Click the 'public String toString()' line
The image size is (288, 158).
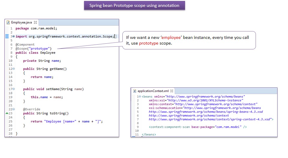pos(46,113)
